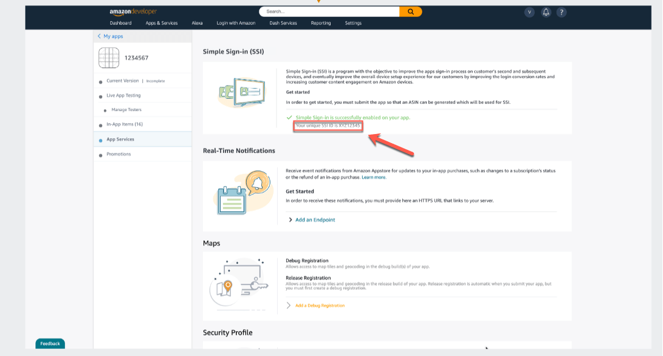The width and height of the screenshot is (663, 356).
Task: Click the Incomplete status label
Action: point(156,81)
